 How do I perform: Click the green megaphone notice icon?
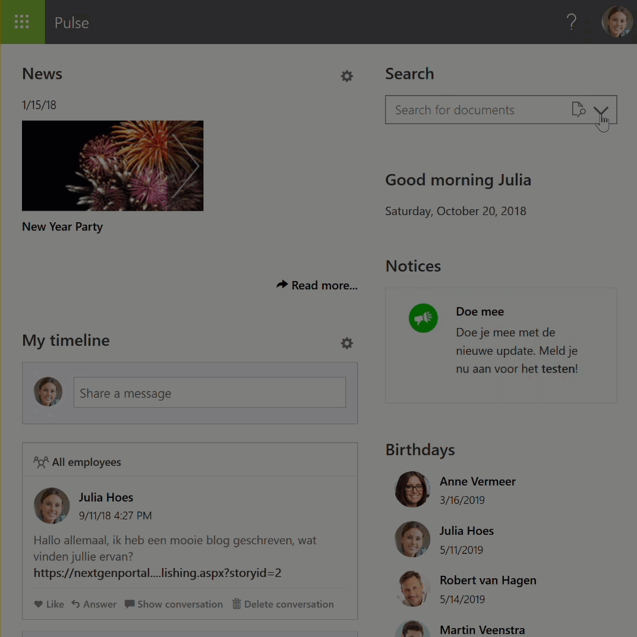click(423, 318)
